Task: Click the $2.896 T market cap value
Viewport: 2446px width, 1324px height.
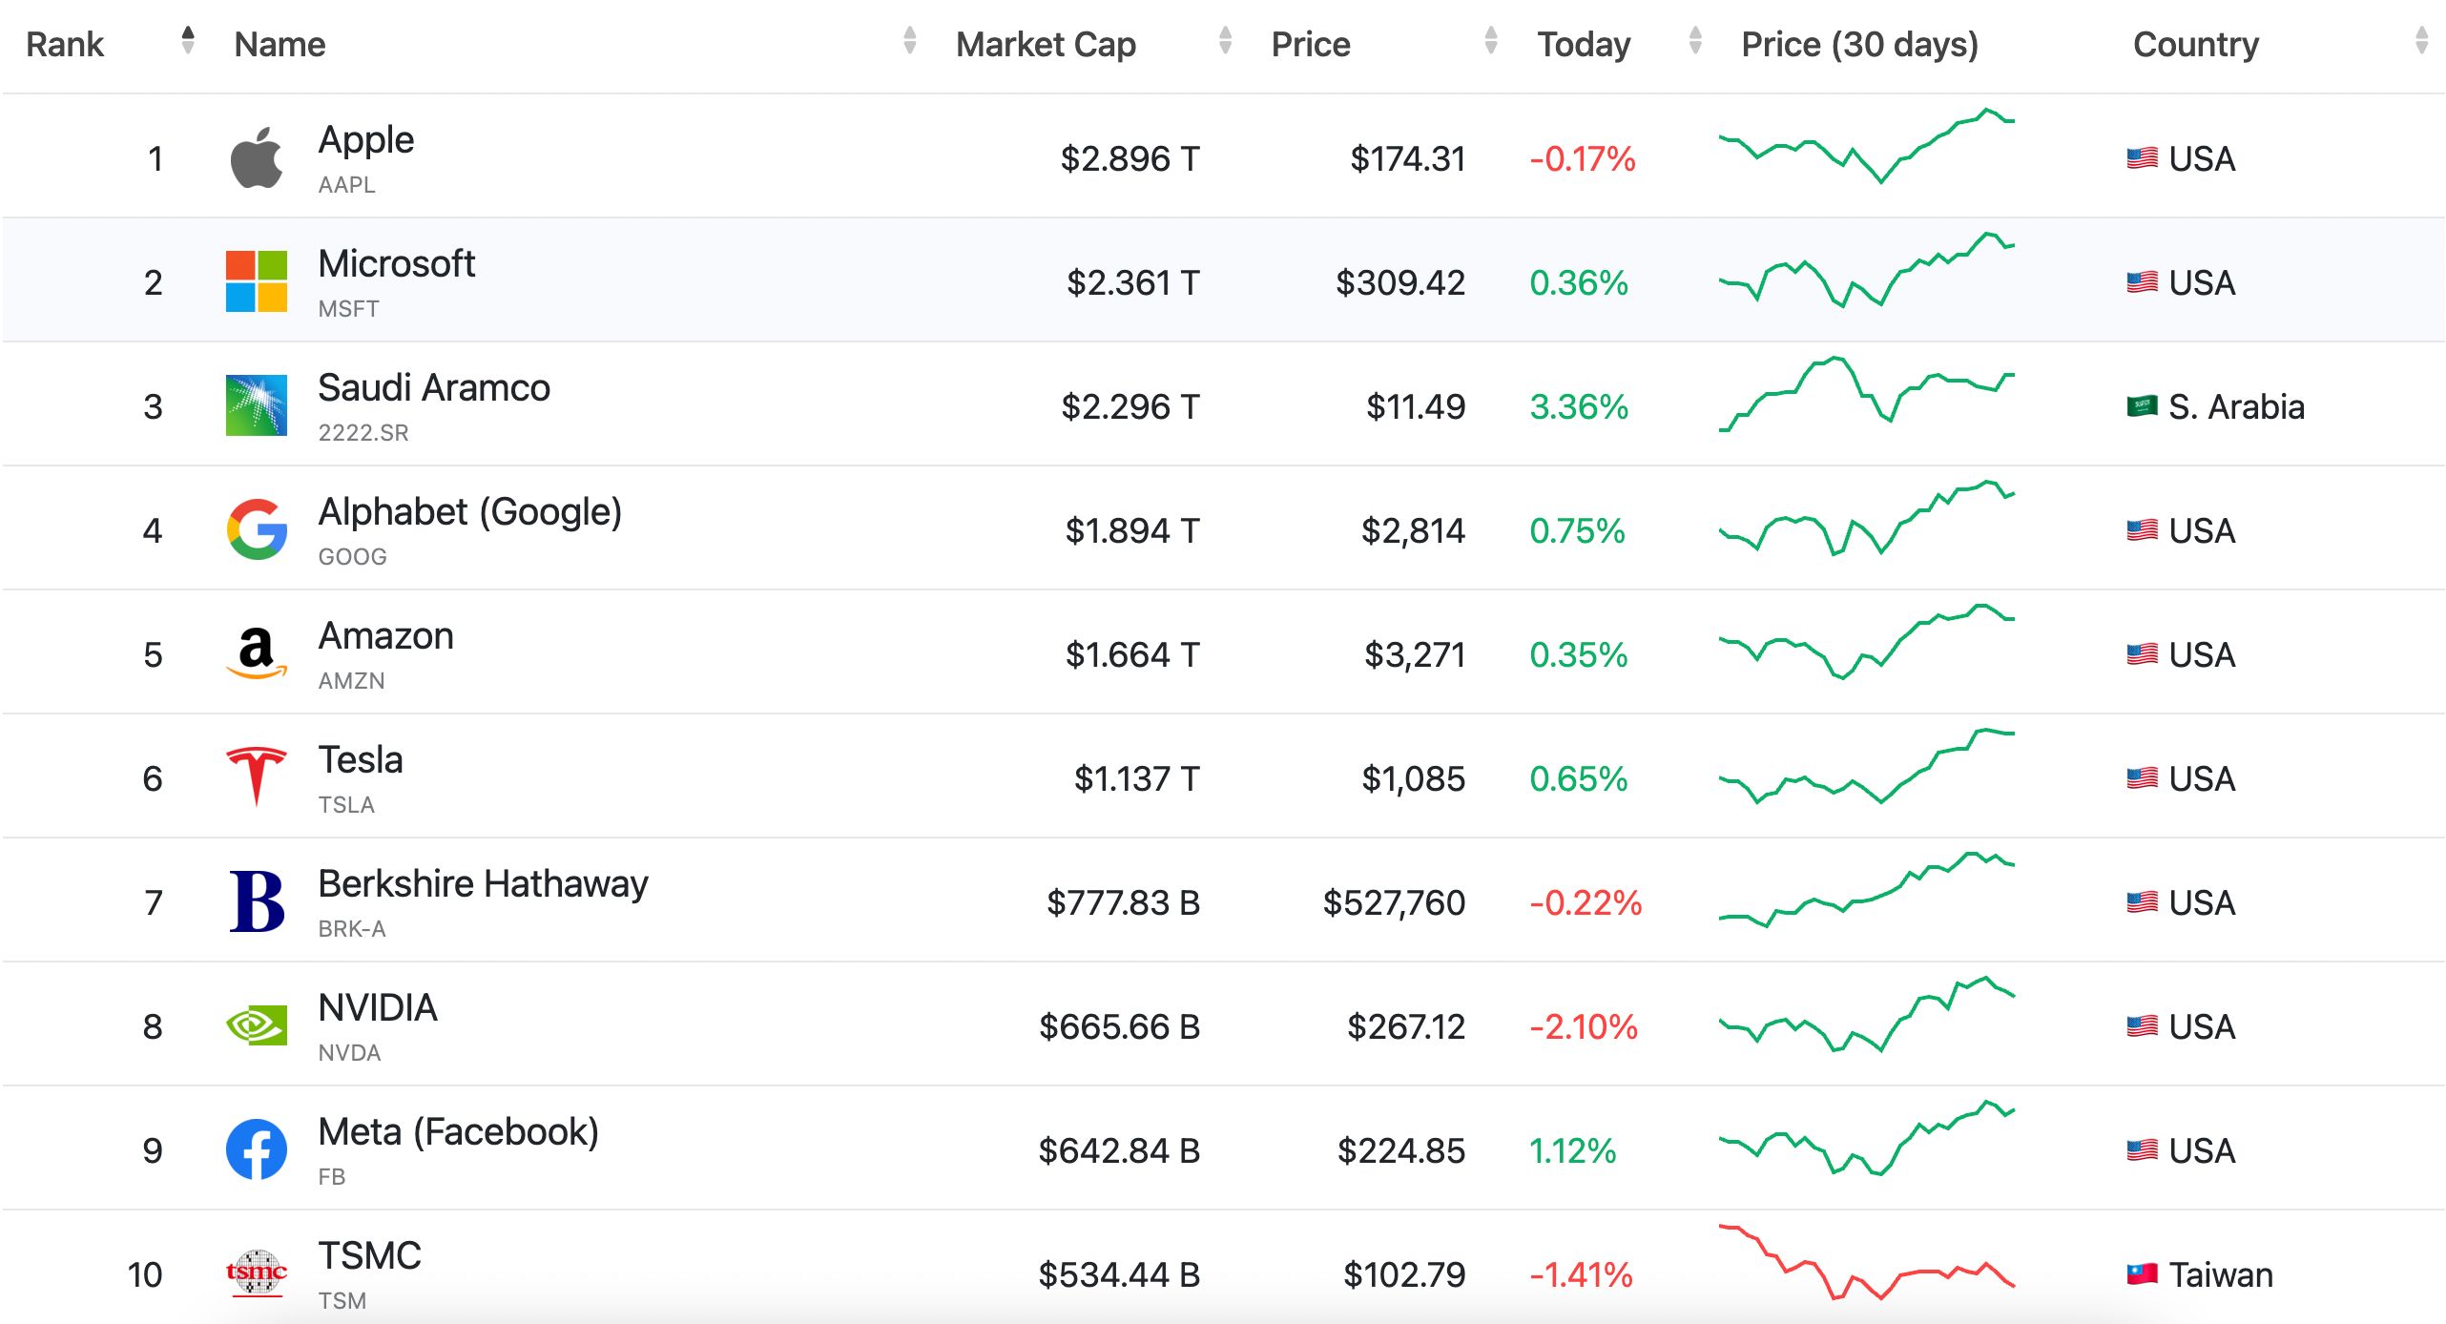Action: coord(1130,158)
